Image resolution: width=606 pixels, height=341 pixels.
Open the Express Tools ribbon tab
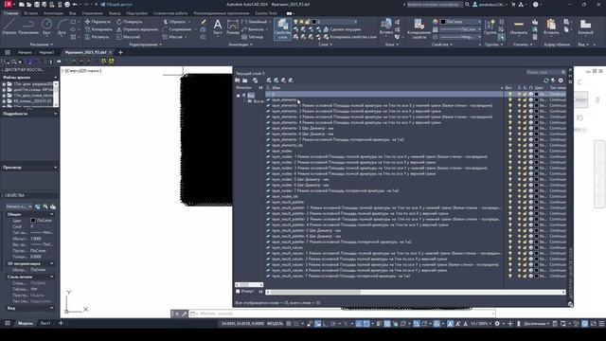tap(266, 13)
